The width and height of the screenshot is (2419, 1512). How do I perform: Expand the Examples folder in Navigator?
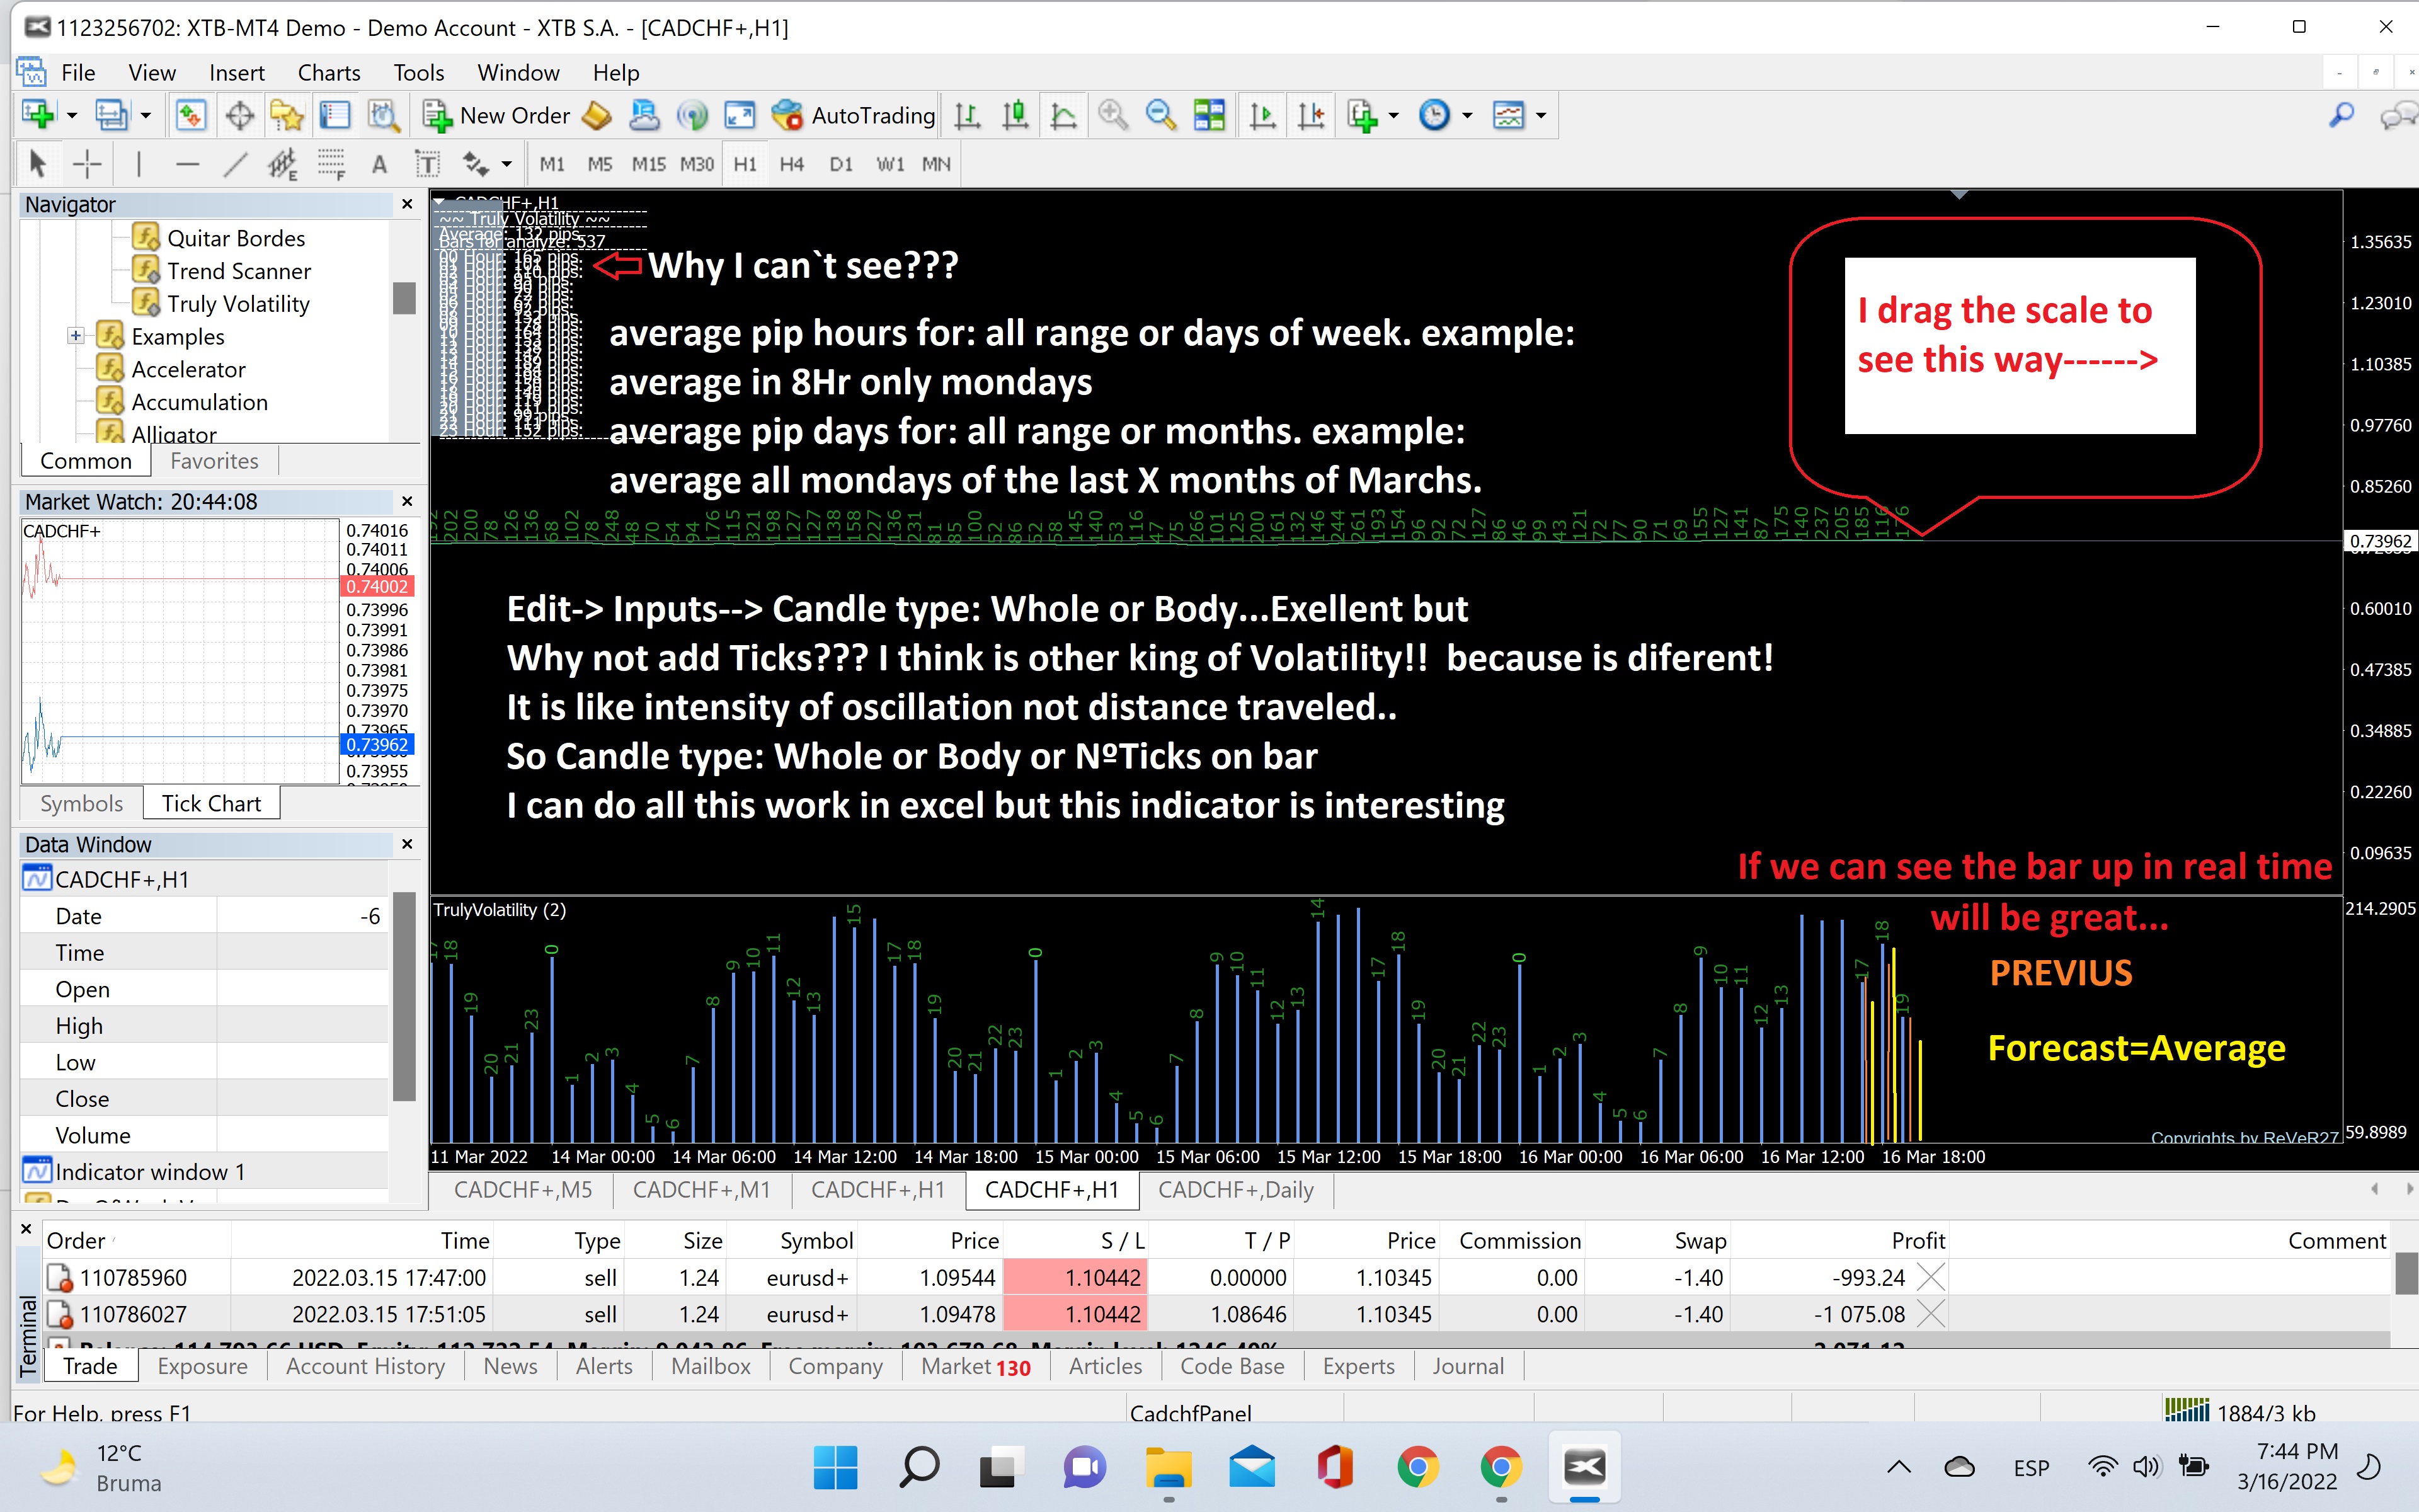76,336
